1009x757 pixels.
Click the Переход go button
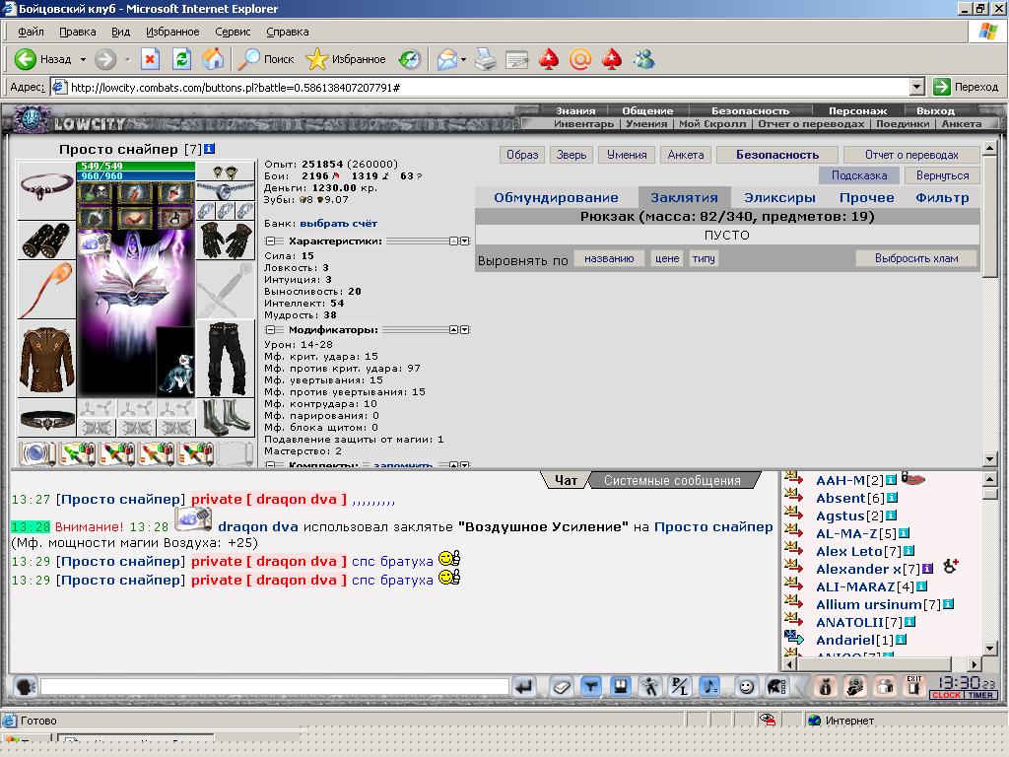[x=967, y=87]
